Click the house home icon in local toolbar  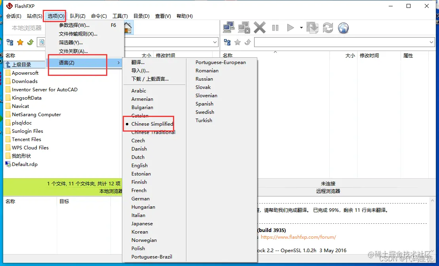(x=128, y=28)
